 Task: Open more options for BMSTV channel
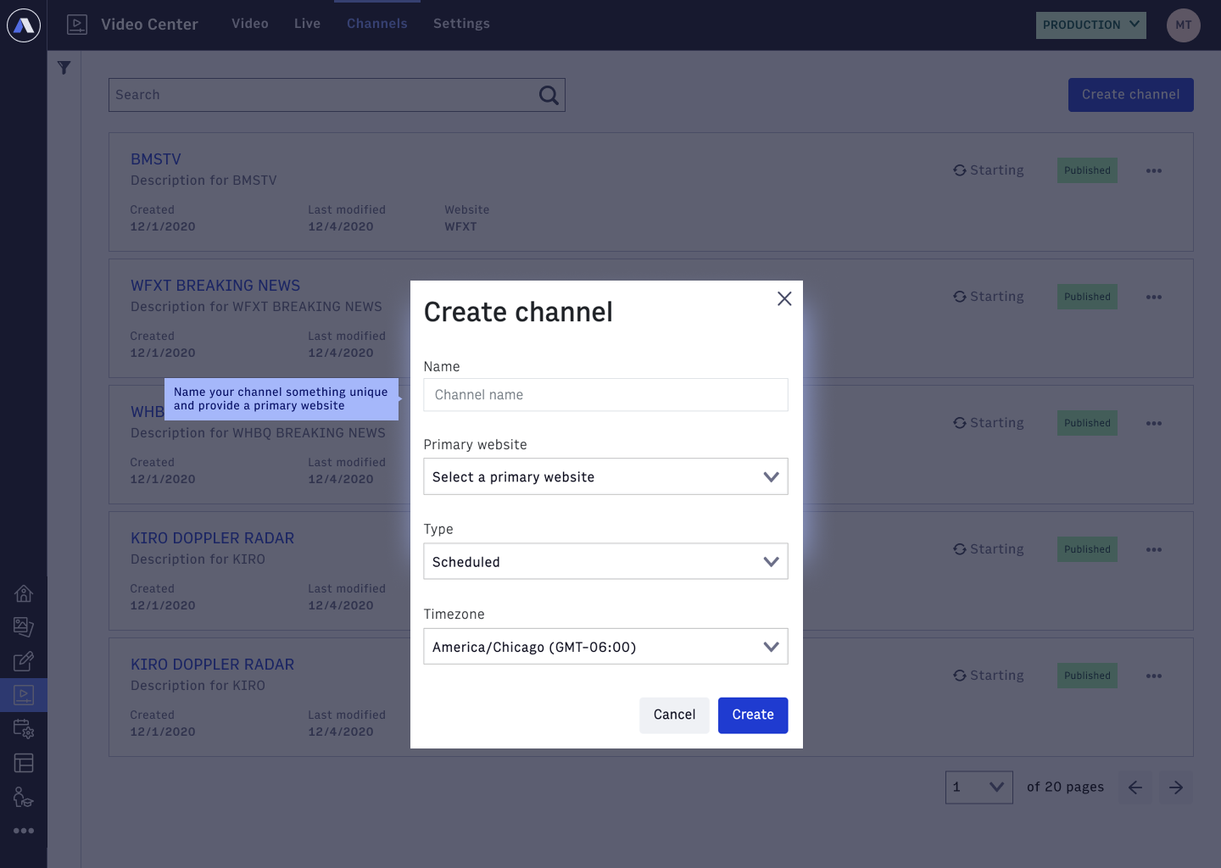pos(1154,170)
